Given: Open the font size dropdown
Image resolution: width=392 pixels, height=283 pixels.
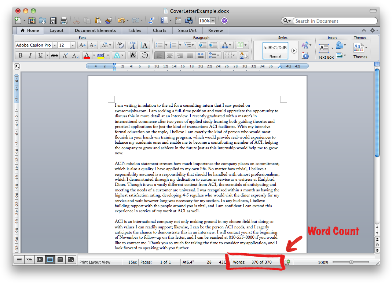Looking at the screenshot, I should pos(72,45).
